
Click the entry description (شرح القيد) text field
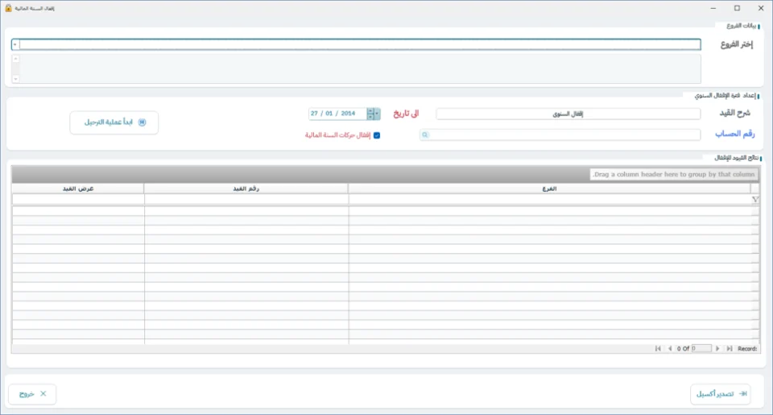[x=568, y=114]
